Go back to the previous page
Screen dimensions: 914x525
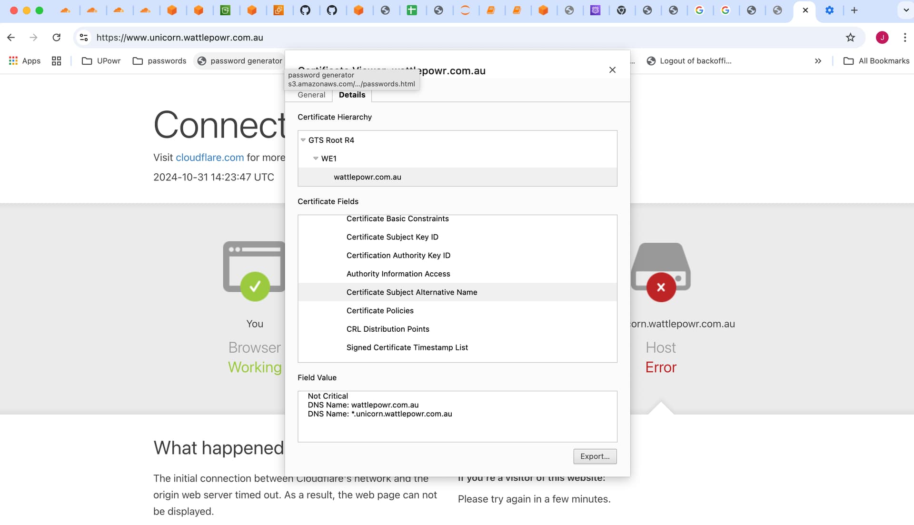[11, 37]
